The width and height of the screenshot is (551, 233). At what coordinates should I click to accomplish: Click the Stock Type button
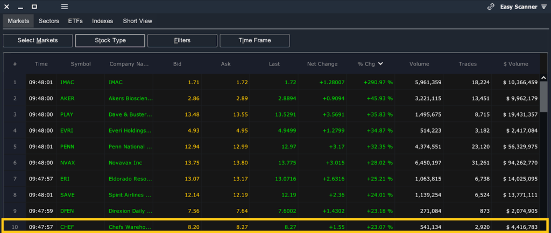coord(110,40)
